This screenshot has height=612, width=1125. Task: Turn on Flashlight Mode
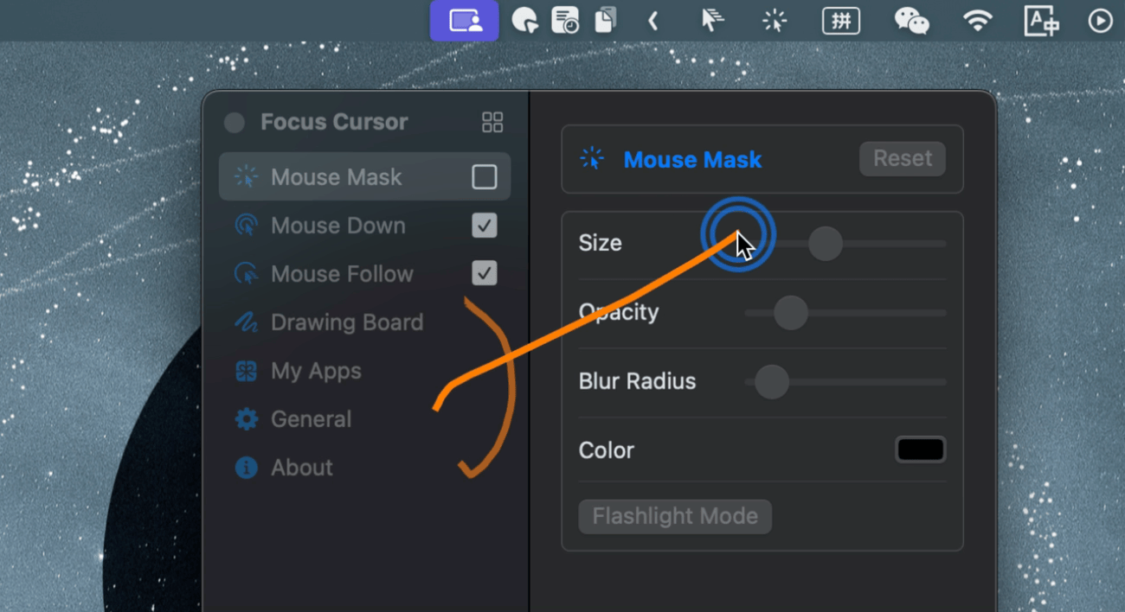[675, 516]
